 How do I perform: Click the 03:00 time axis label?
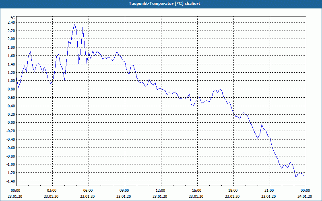[x=52, y=191]
